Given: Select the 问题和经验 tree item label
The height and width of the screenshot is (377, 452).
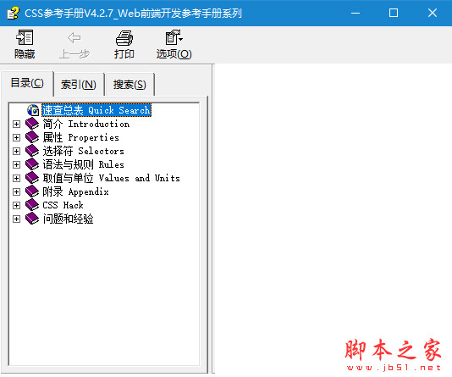Looking at the screenshot, I should click(x=68, y=219).
